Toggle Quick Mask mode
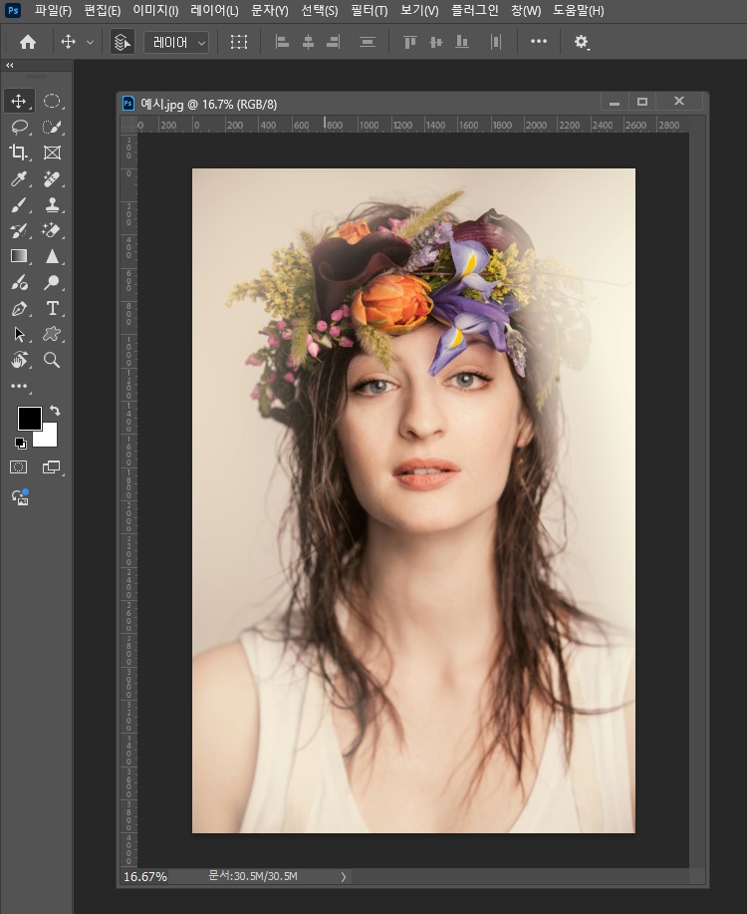The width and height of the screenshot is (747, 914). click(x=19, y=466)
